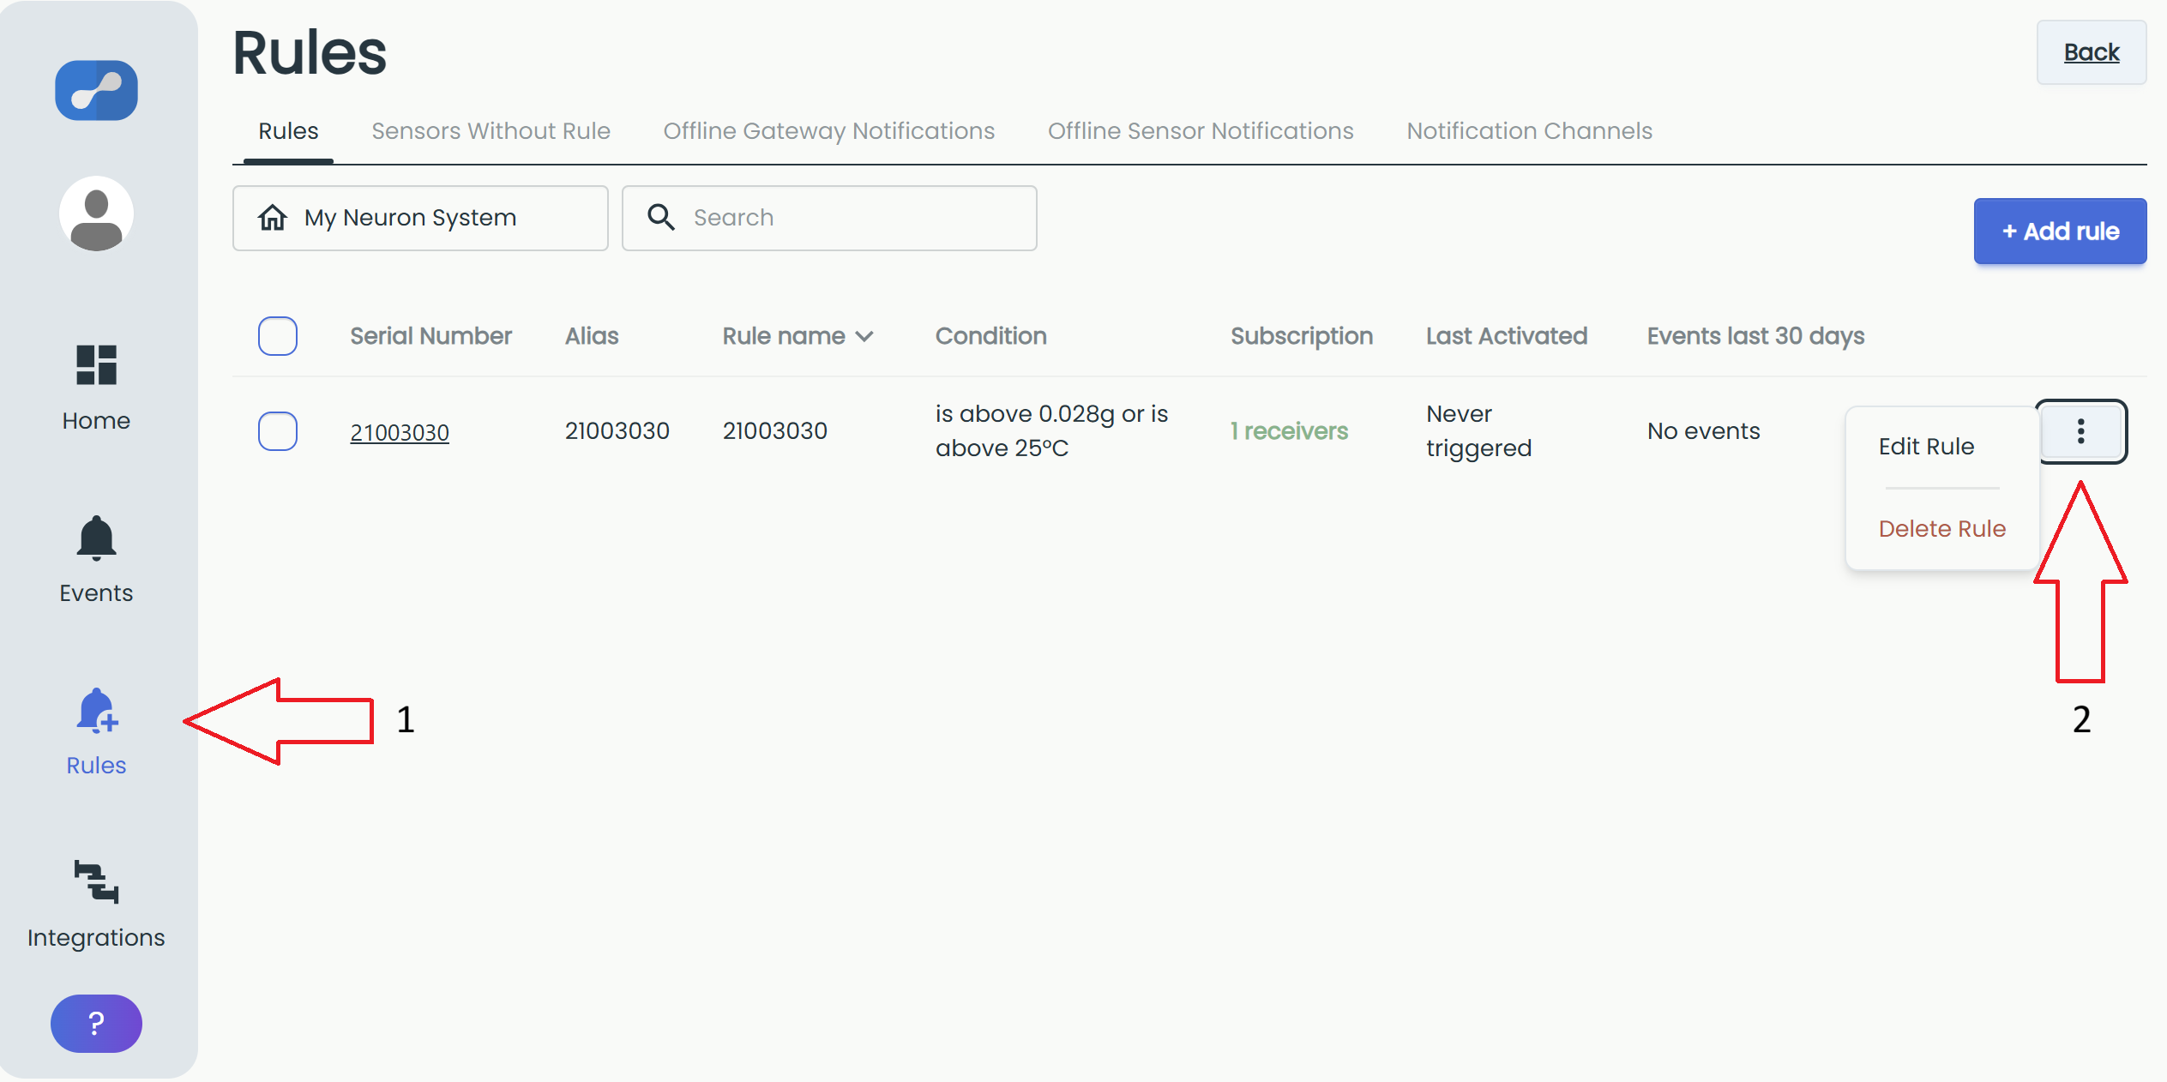Tick the checkbox for rule 21003030
Viewport: 2167px width, 1082px height.
278,431
